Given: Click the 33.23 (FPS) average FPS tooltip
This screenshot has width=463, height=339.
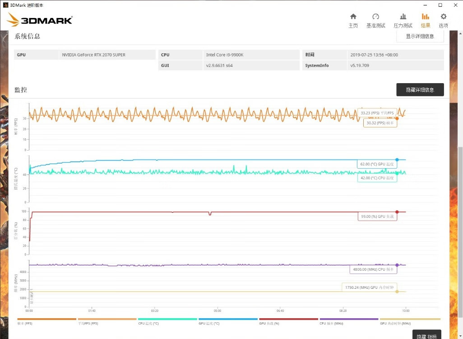Looking at the screenshot, I should (377, 113).
